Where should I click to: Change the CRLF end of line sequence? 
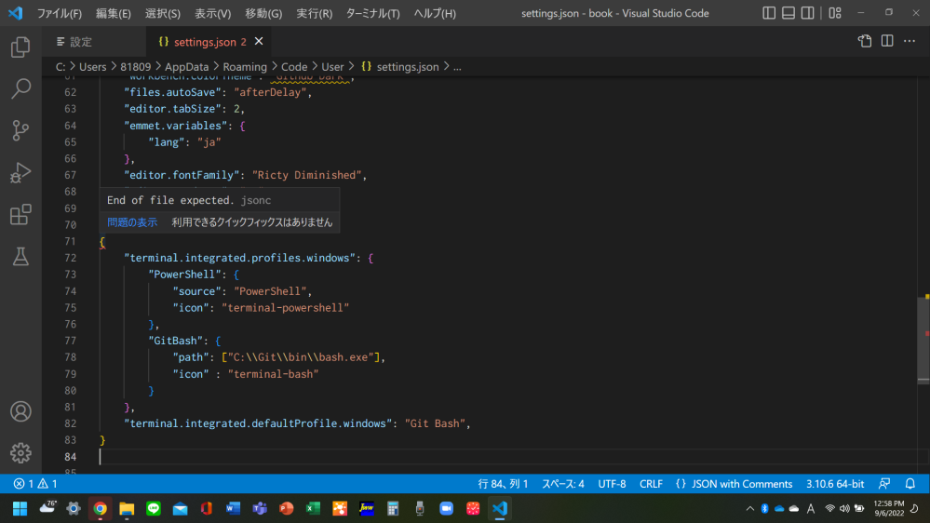pos(651,484)
